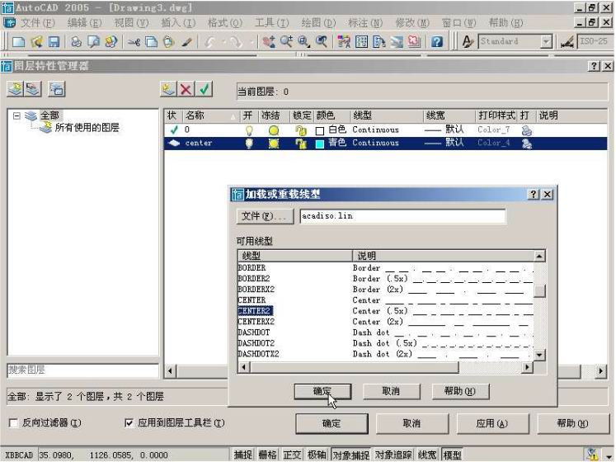The height and width of the screenshot is (462, 616).
Task: Open the 绘图(D) menu
Action: (318, 23)
